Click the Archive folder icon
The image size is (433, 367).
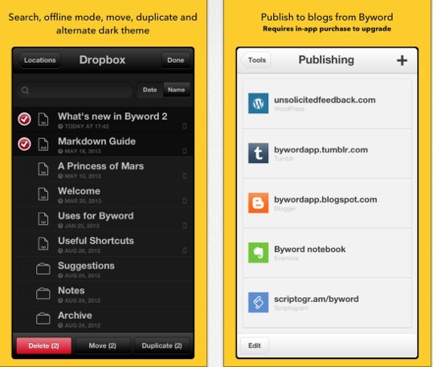(x=43, y=318)
